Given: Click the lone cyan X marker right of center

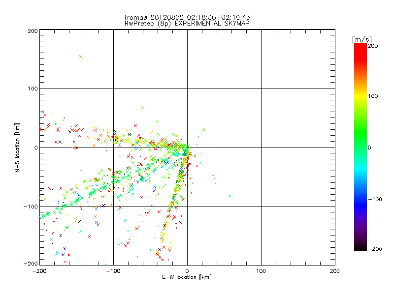Looking at the screenshot, I should tap(230, 196).
